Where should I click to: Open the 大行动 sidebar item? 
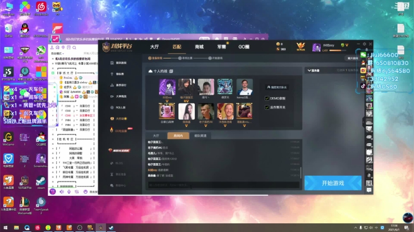(x=118, y=119)
